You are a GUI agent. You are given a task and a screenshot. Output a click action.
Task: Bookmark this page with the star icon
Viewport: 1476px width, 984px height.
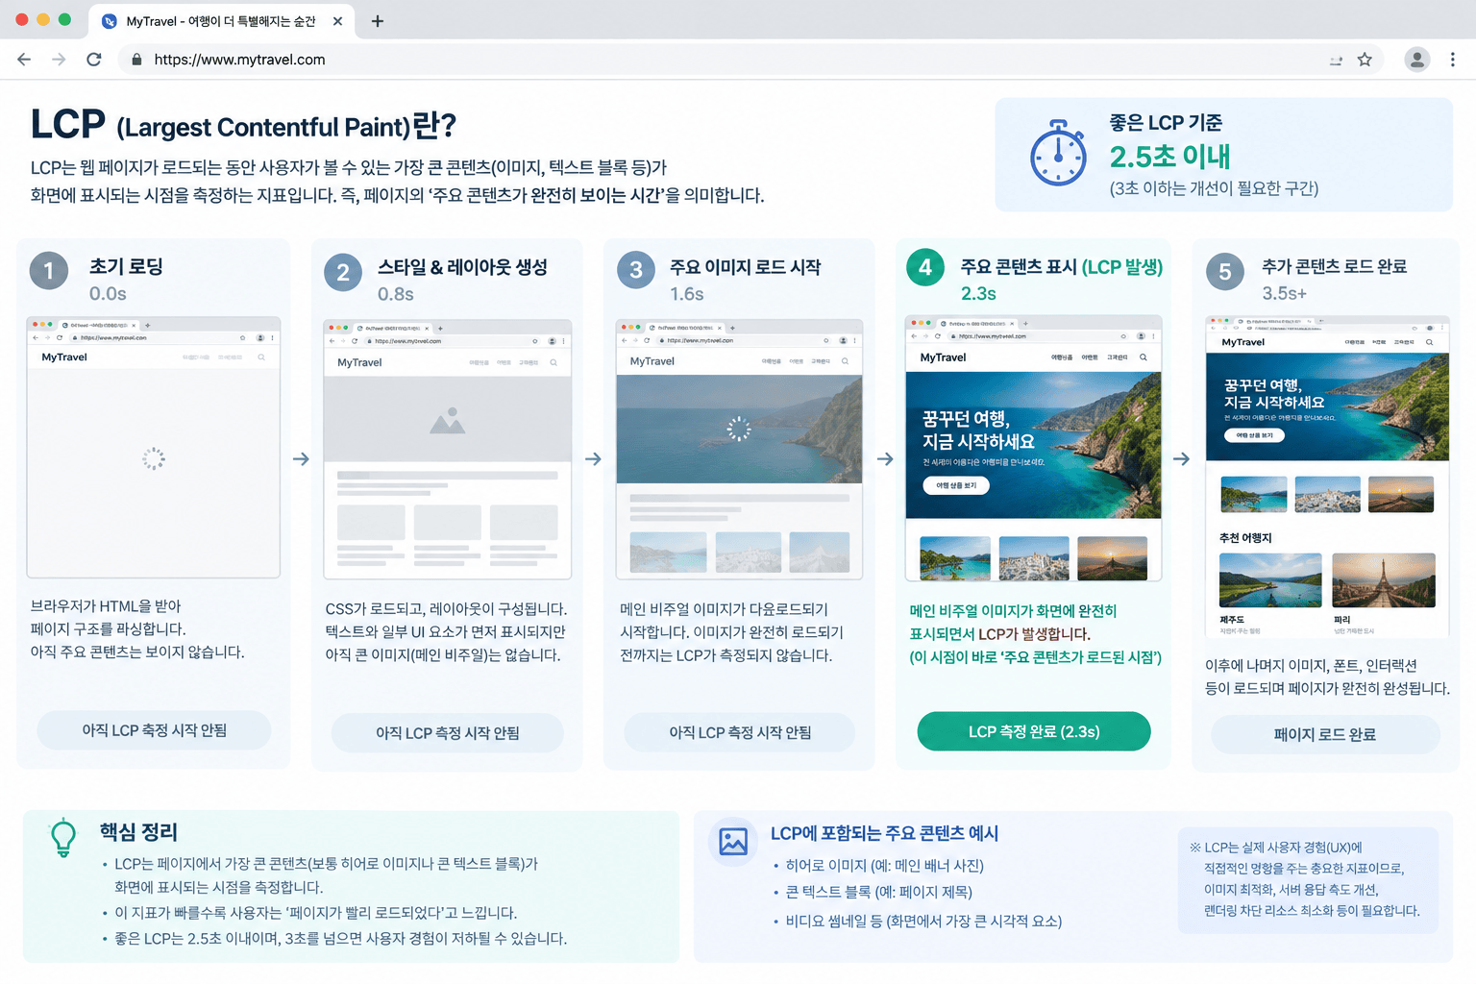(1365, 60)
